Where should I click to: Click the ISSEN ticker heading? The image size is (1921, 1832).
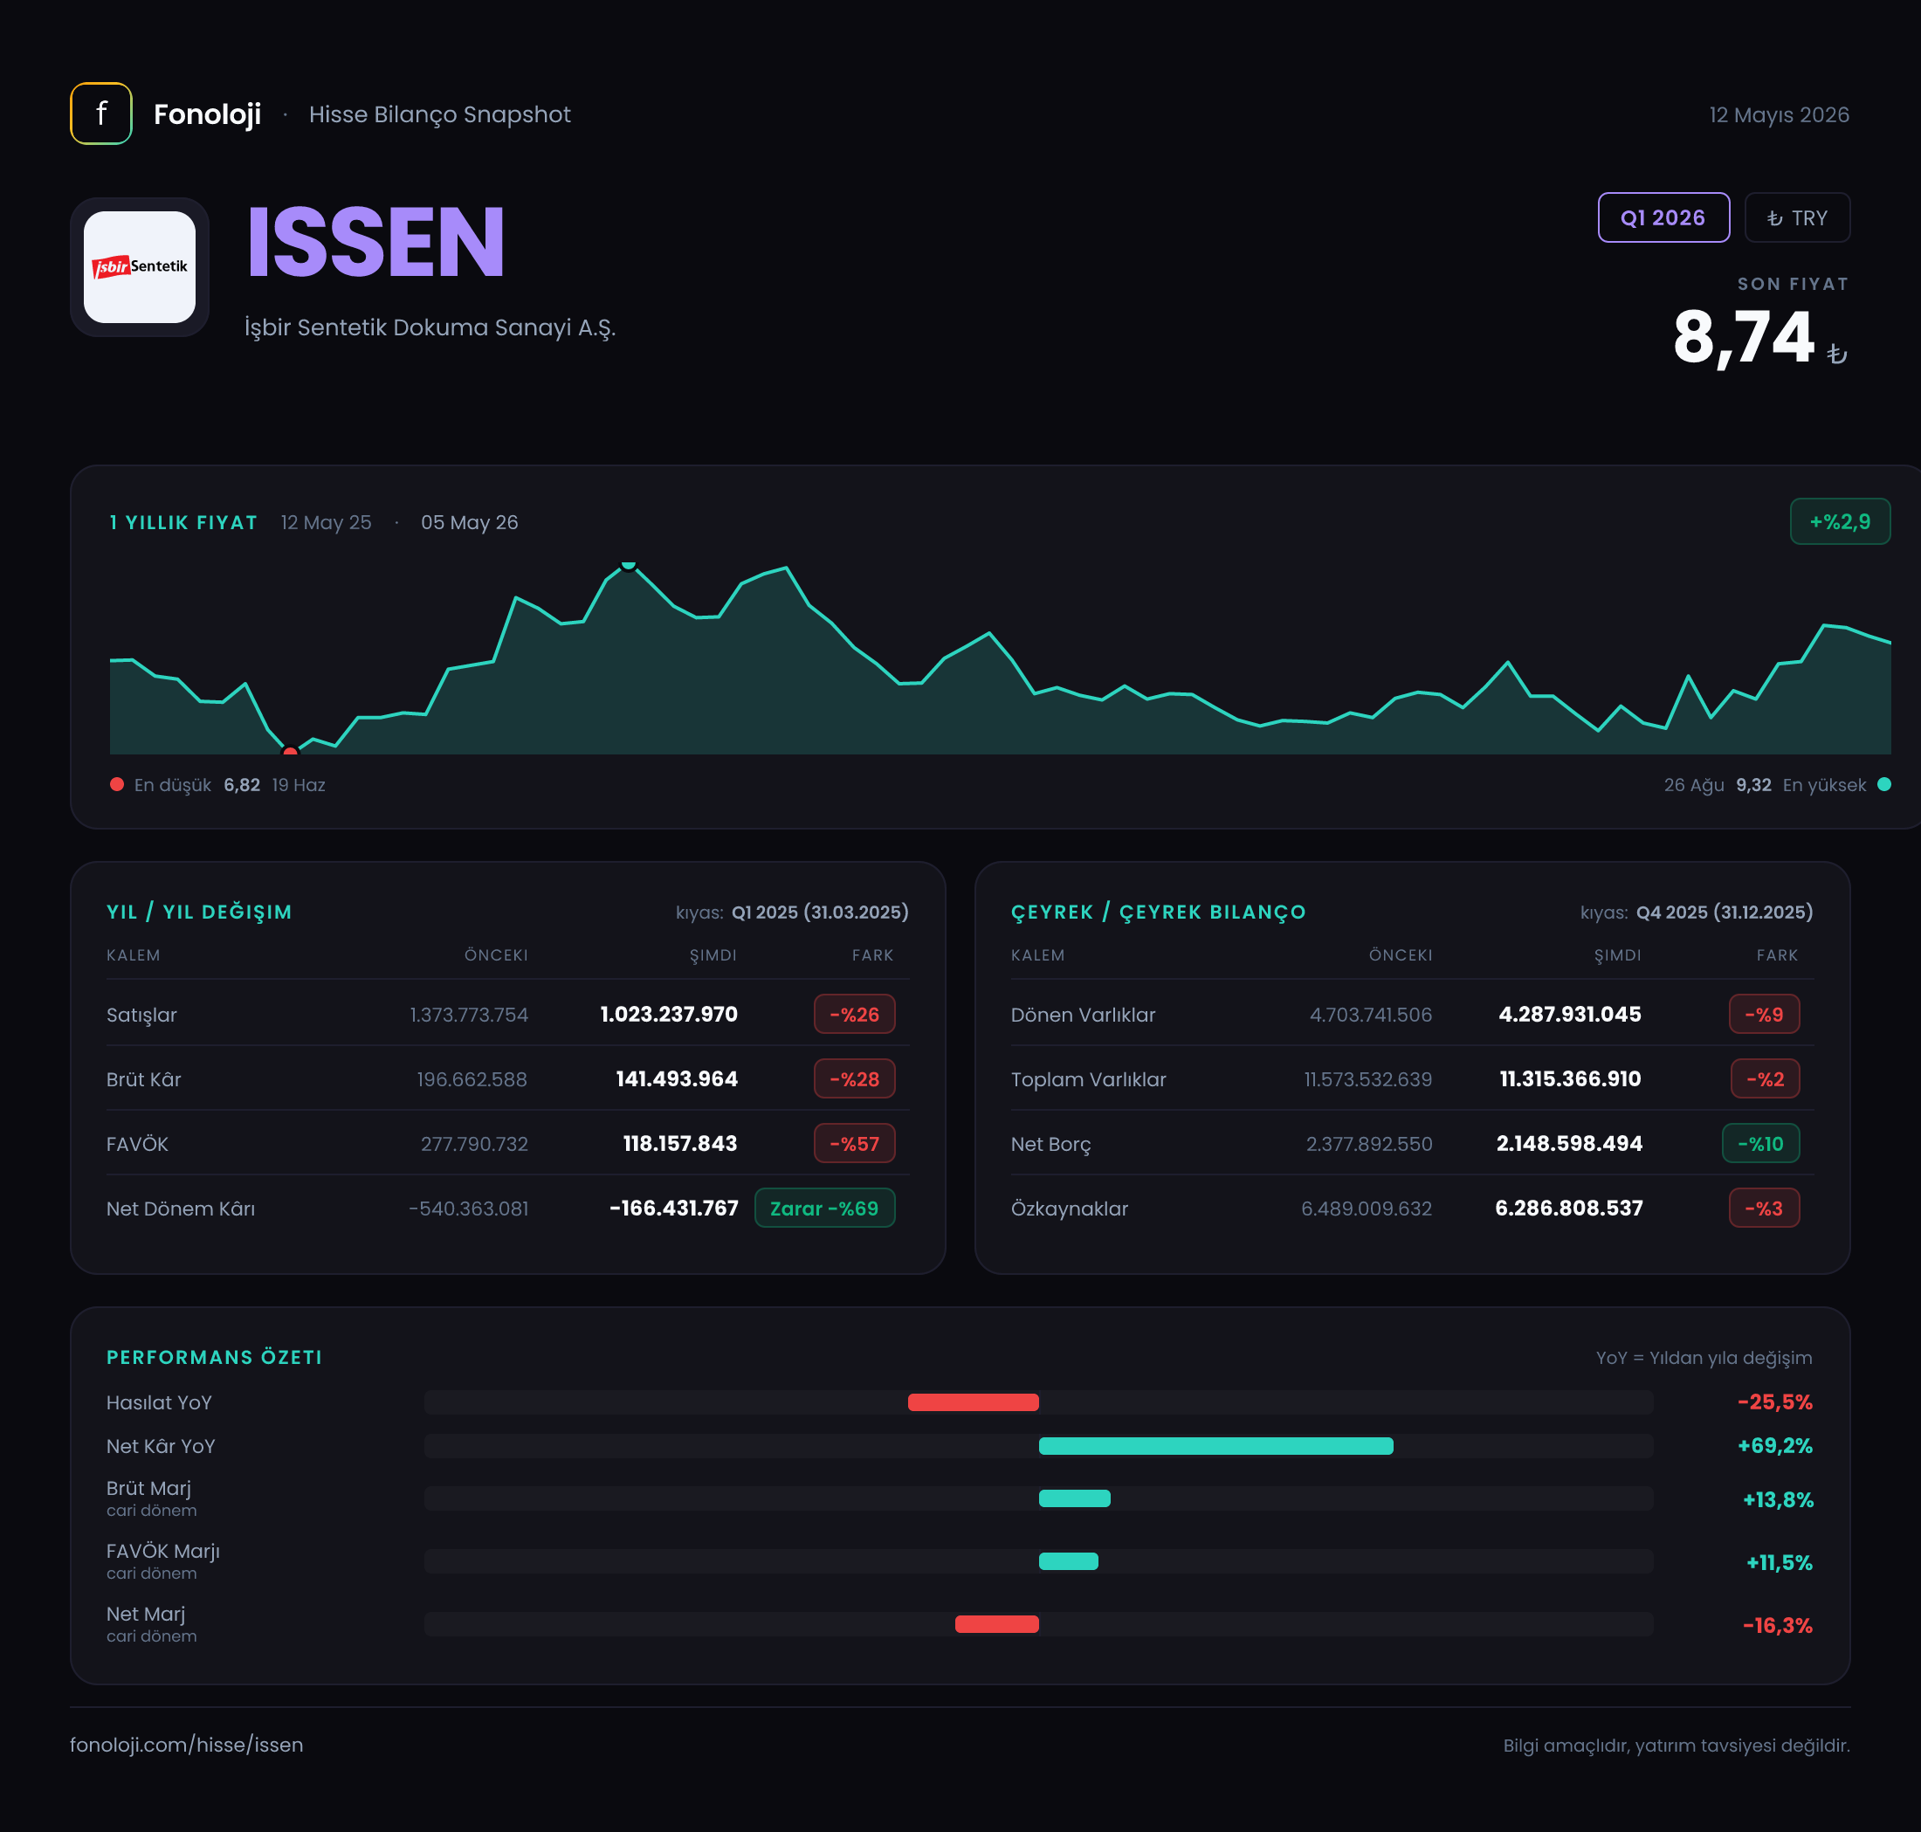click(x=376, y=243)
